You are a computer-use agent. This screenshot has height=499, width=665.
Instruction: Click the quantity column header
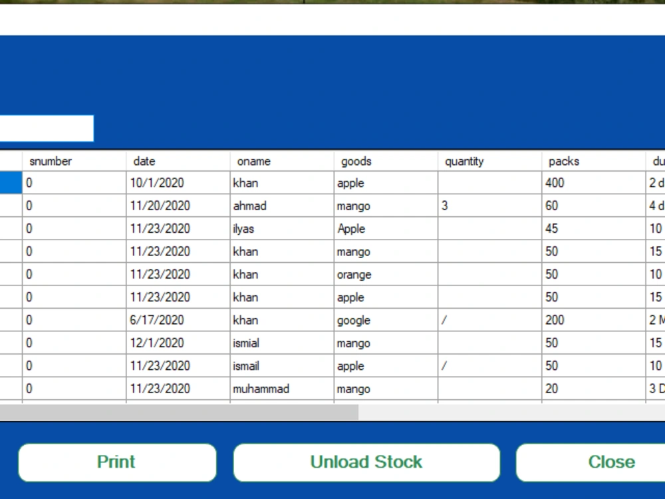[464, 161]
